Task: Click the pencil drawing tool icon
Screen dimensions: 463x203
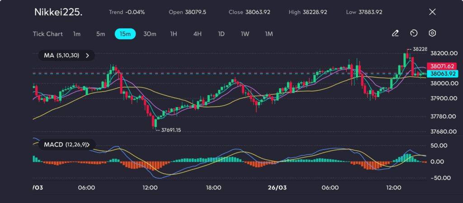Action: tap(395, 33)
